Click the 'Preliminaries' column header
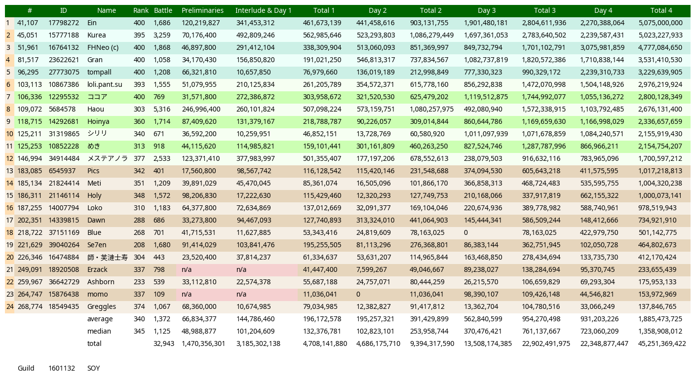 tap(202, 10)
